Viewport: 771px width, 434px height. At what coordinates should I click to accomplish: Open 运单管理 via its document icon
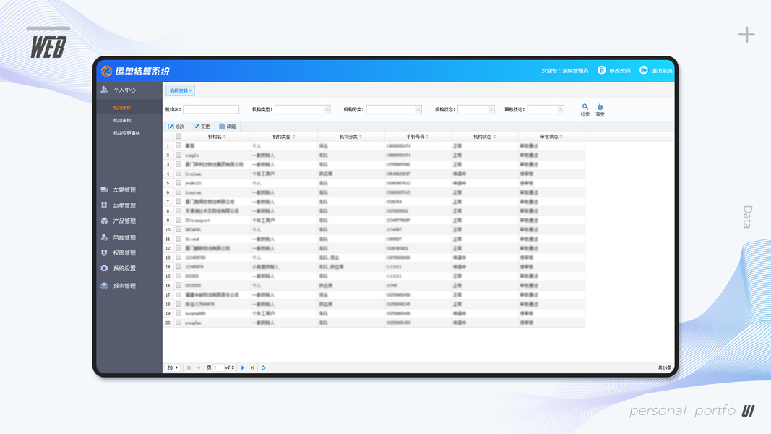pyautogui.click(x=104, y=205)
